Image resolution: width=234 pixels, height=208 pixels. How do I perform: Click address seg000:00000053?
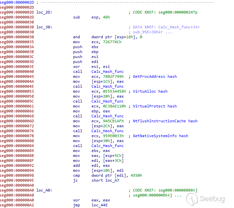[17, 91]
